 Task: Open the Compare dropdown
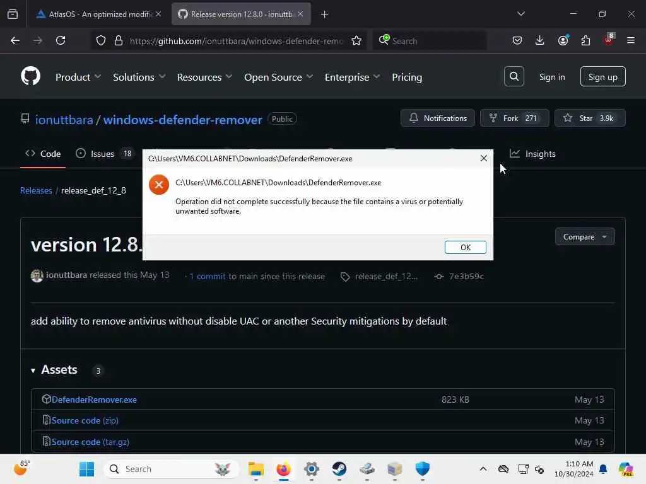click(x=585, y=237)
